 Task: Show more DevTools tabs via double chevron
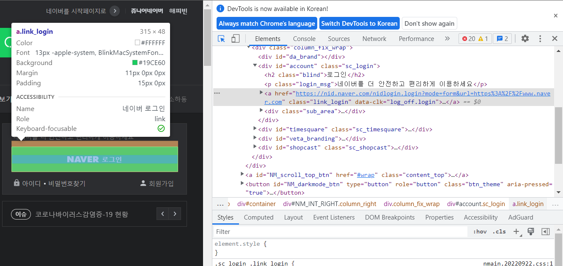(447, 38)
